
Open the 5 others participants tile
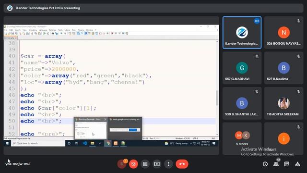coord(242,138)
